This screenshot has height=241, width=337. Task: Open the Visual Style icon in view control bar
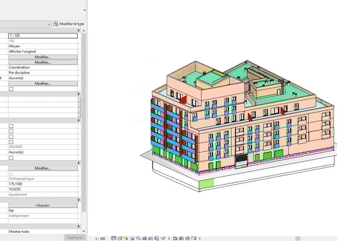(x=120, y=238)
